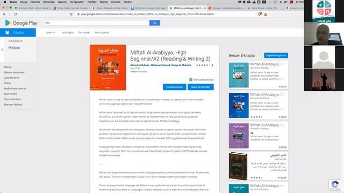
Task: Open the teal similar book cover
Action: [239, 75]
